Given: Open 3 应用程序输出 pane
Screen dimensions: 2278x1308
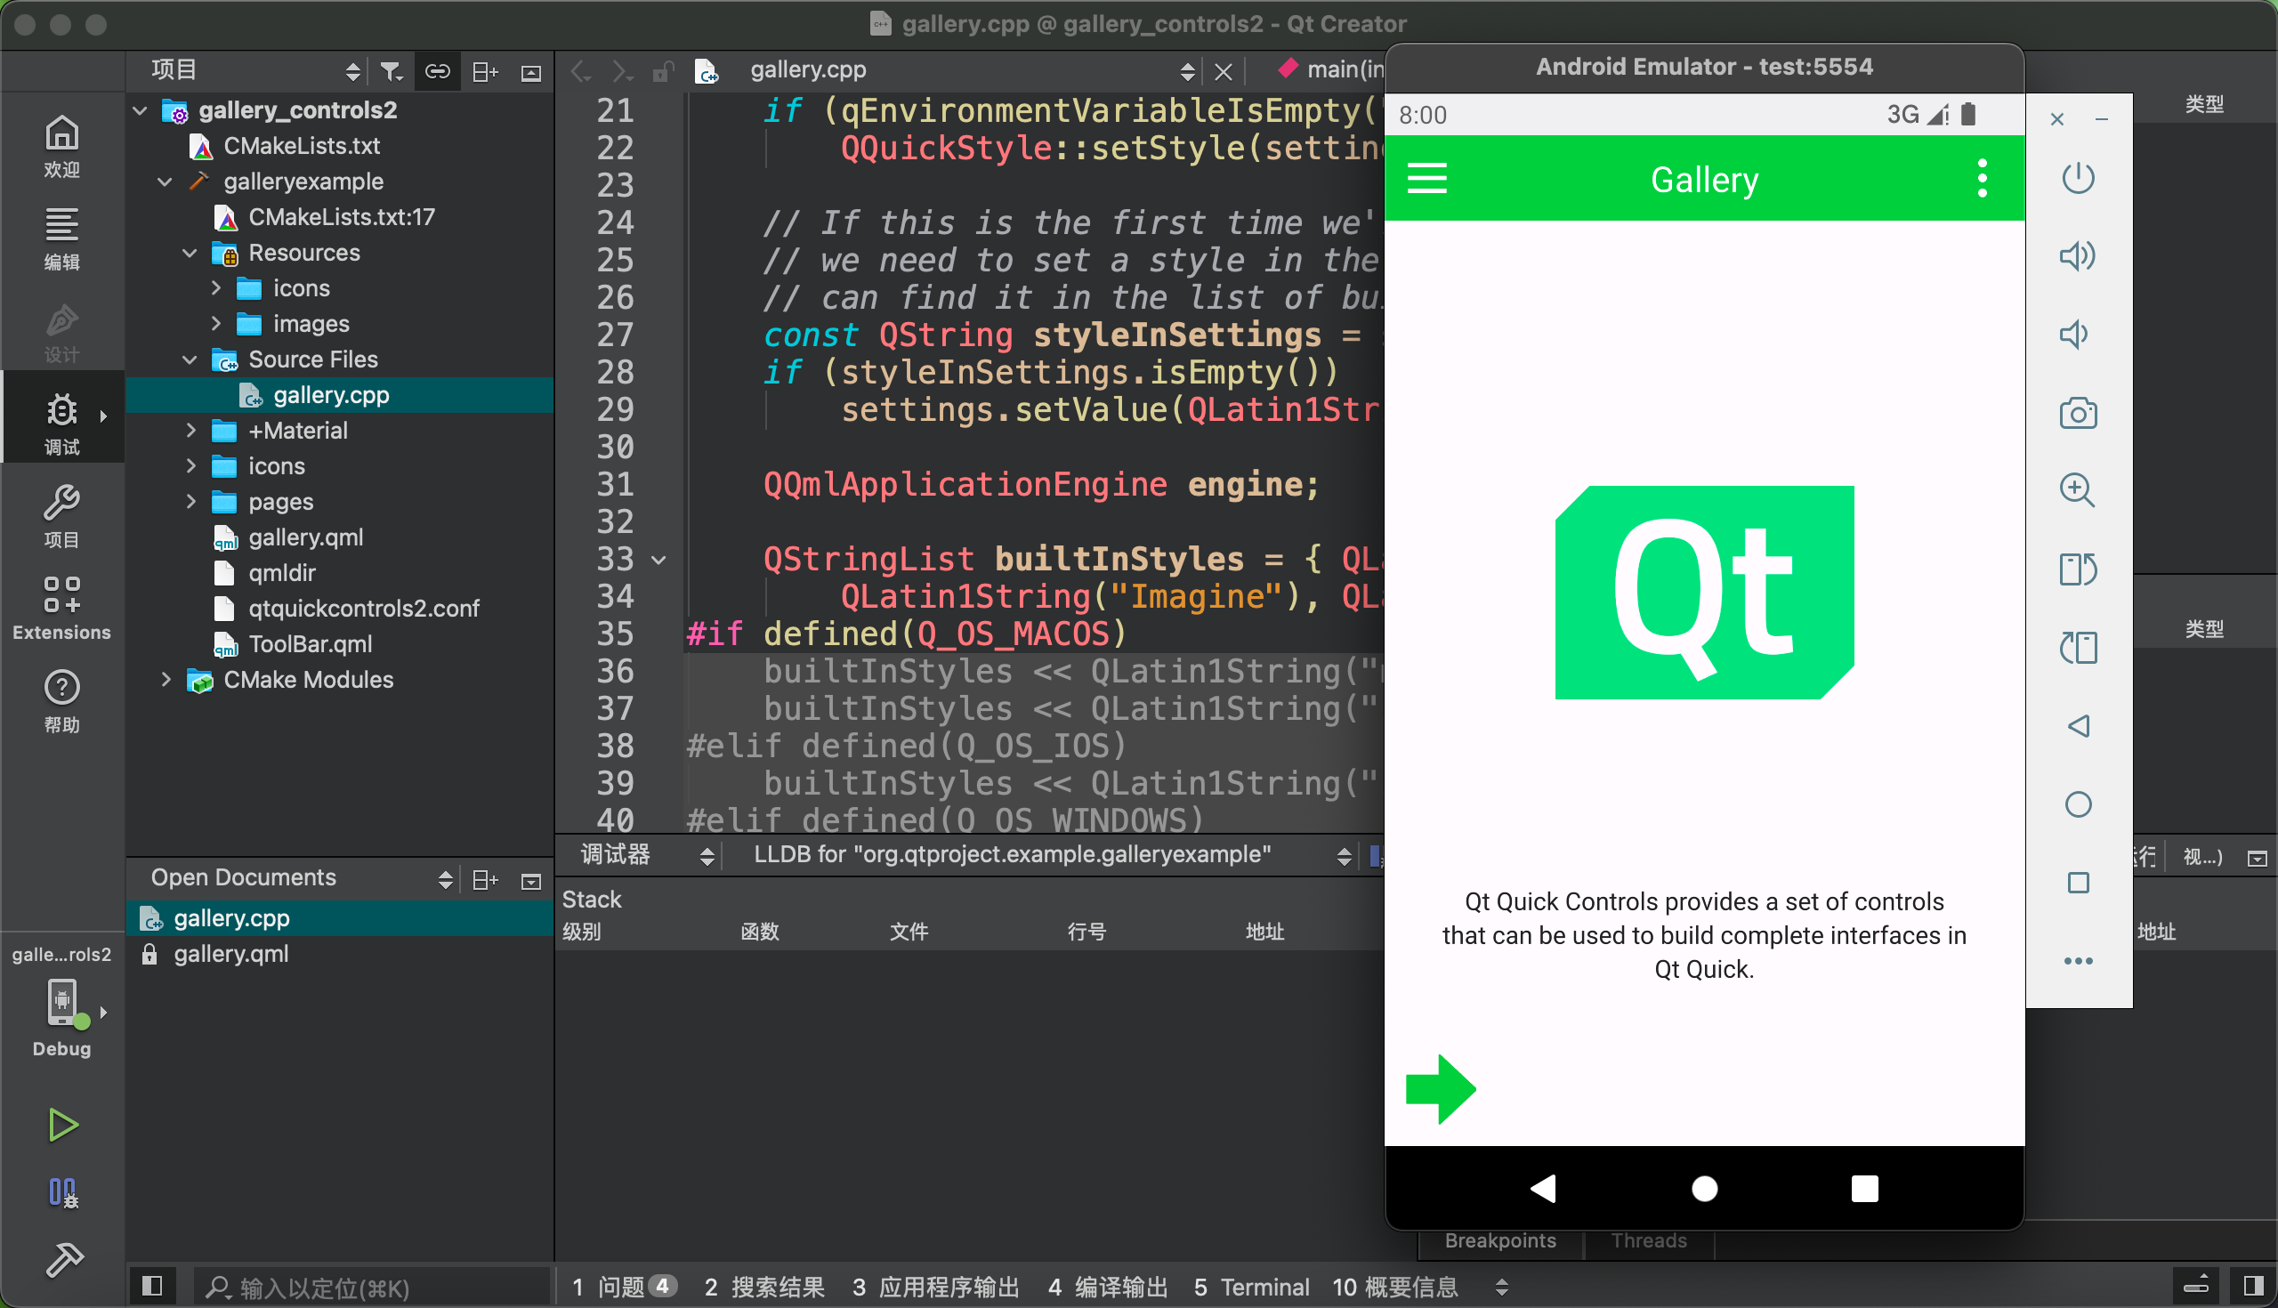Looking at the screenshot, I should [936, 1287].
